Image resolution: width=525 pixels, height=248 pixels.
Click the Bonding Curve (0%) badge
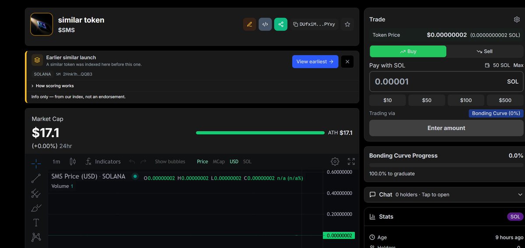[x=496, y=113]
